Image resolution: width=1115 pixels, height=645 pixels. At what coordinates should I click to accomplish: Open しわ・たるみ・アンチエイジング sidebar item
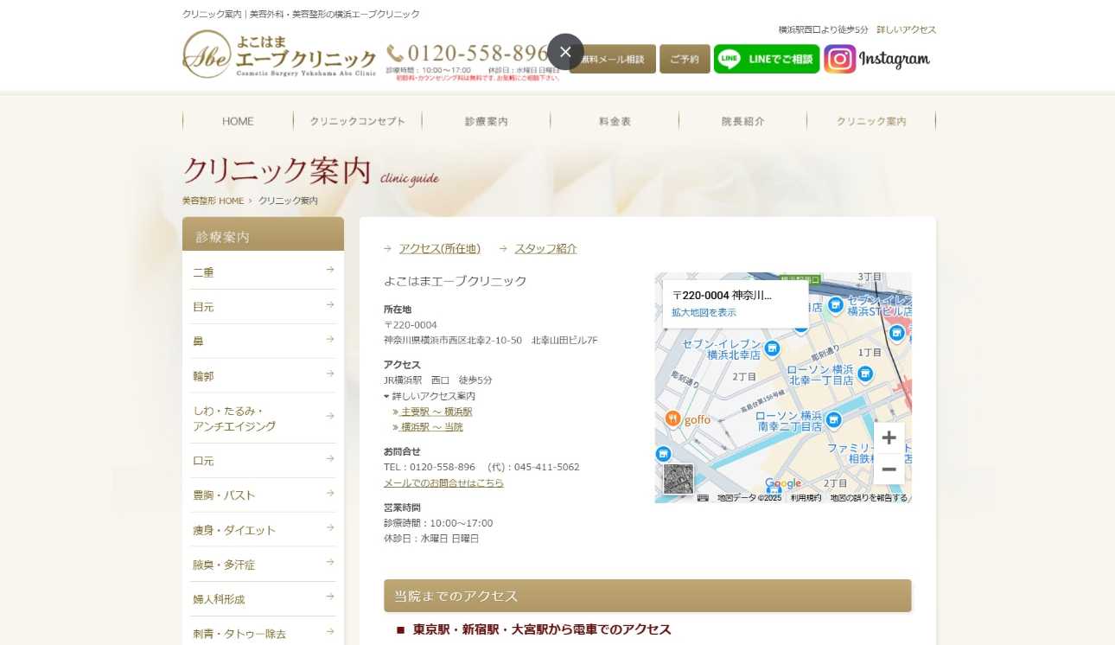(263, 418)
